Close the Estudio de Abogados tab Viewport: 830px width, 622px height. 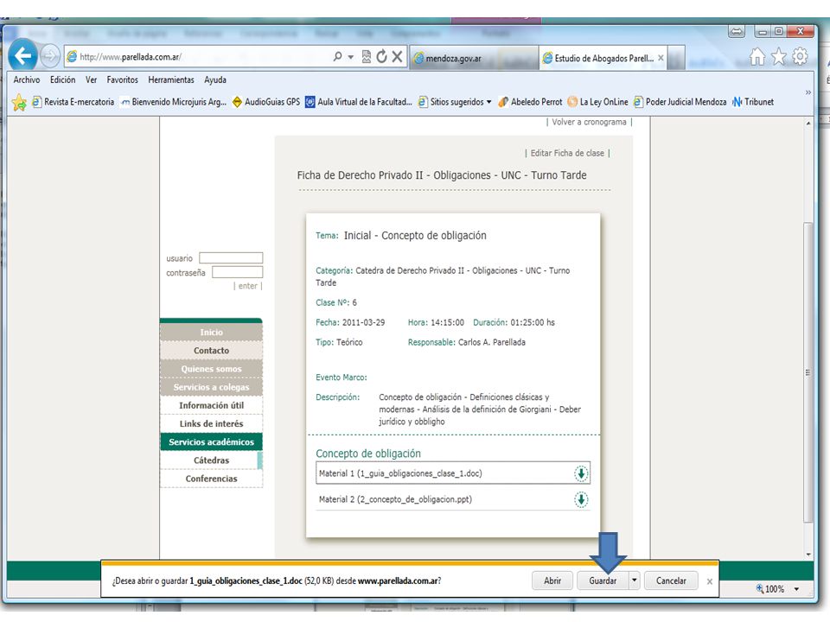click(x=661, y=58)
